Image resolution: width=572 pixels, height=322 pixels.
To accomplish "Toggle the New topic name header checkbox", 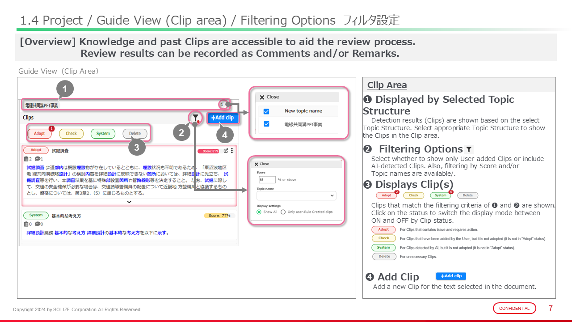I will point(266,111).
